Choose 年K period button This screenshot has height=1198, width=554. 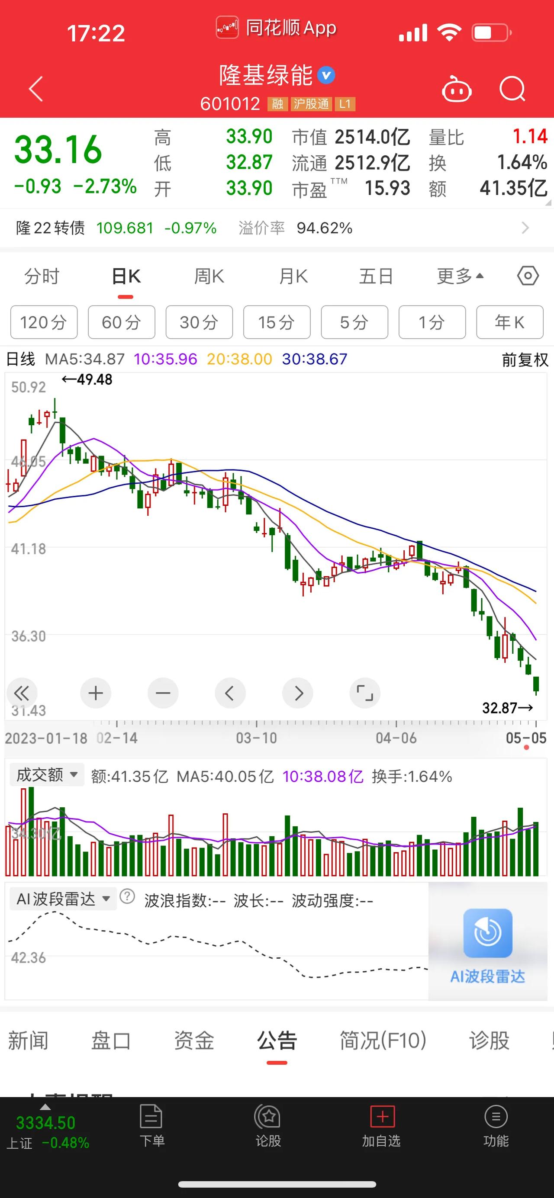coord(510,322)
